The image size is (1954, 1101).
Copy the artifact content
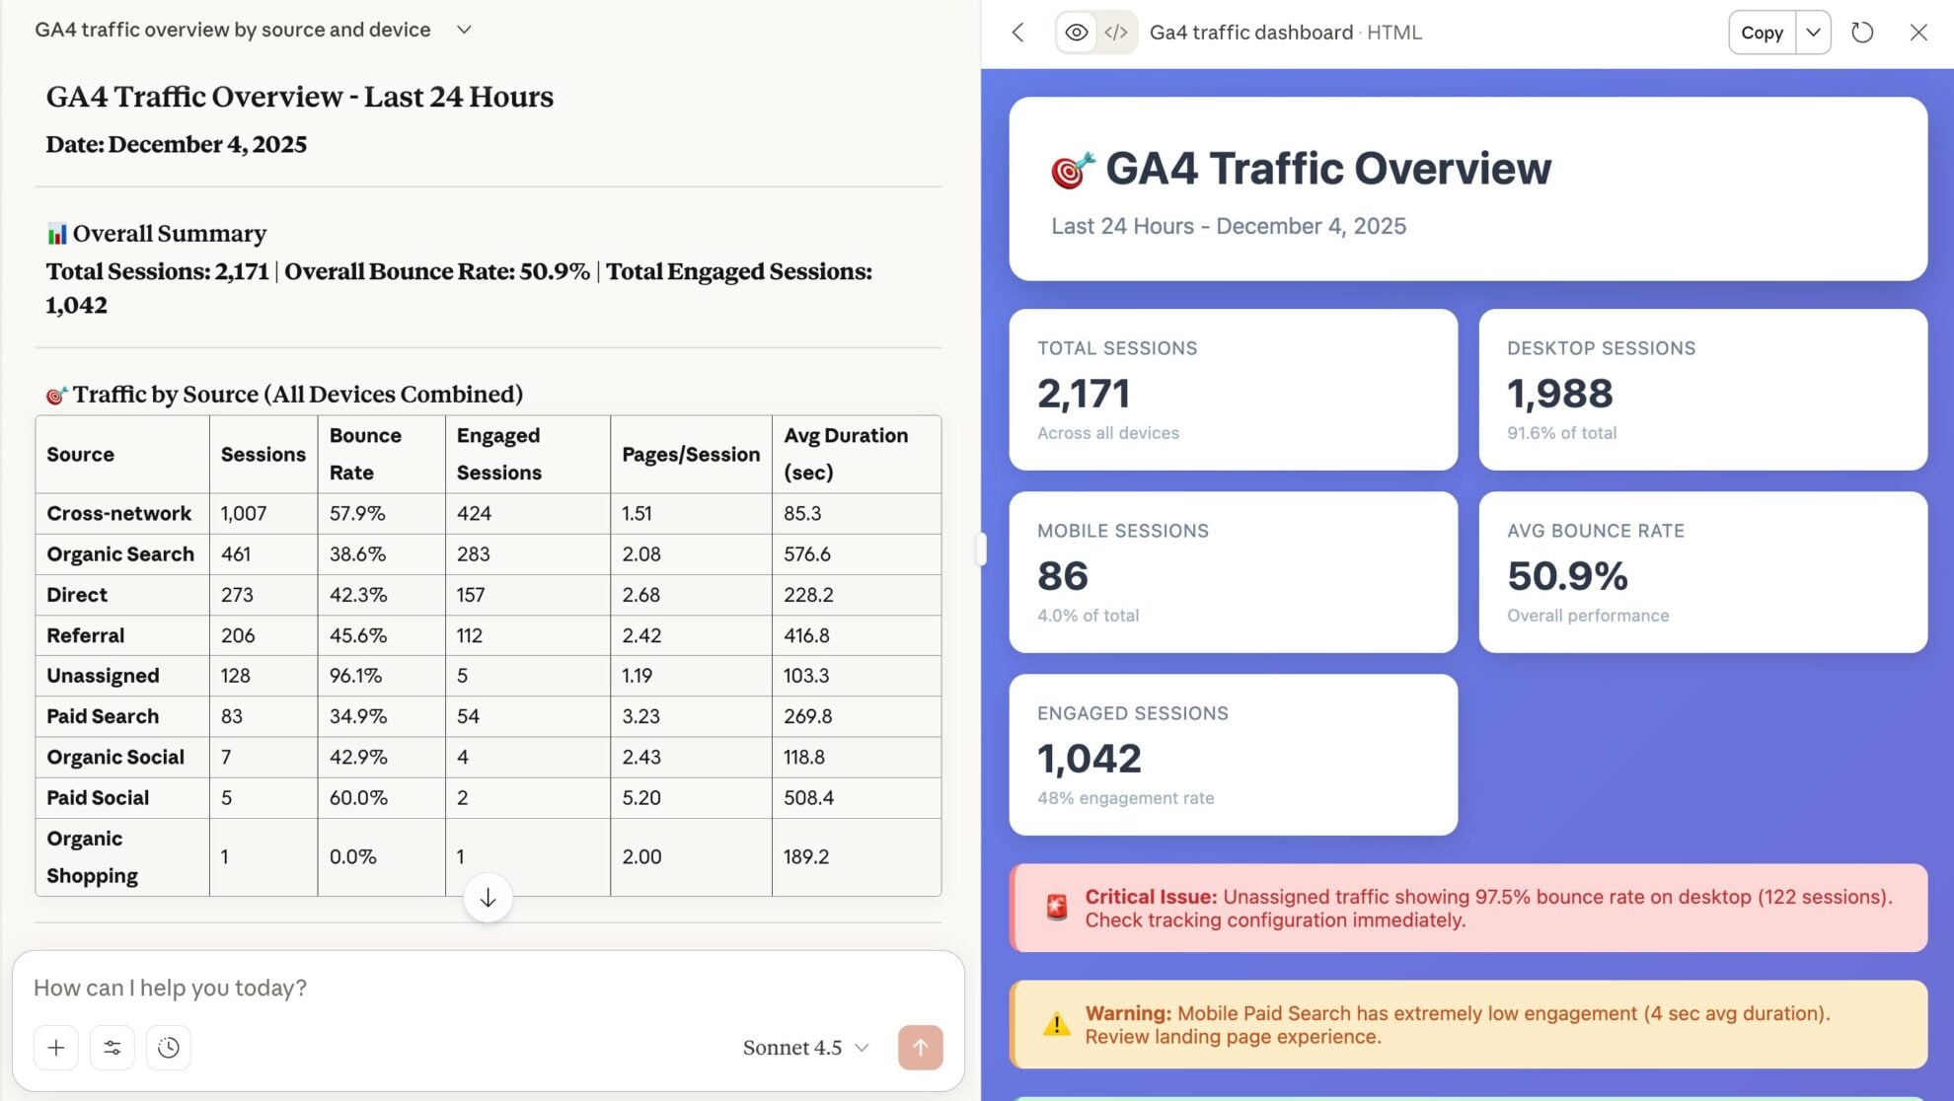(x=1761, y=33)
